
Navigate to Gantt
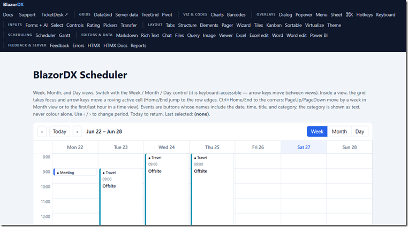coord(65,35)
